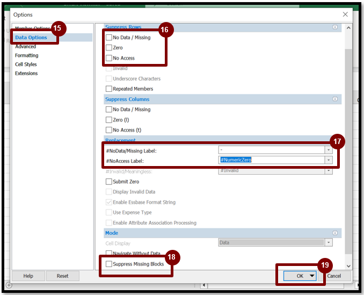364x295 pixels.
Task: Open the #NoData/Missing Label dropdown arrow
Action: point(329,150)
